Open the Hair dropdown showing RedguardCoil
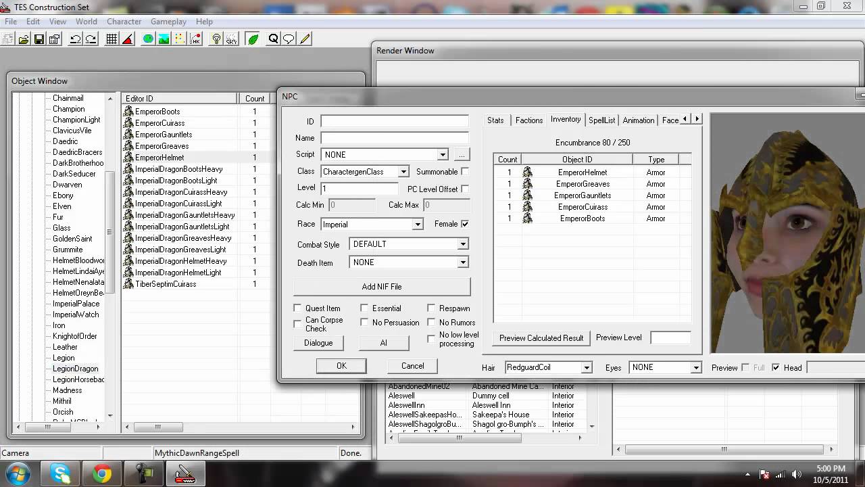 587,368
